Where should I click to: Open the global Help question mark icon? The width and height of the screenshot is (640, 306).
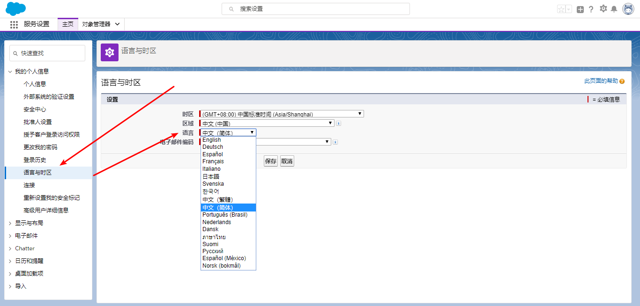(x=591, y=8)
